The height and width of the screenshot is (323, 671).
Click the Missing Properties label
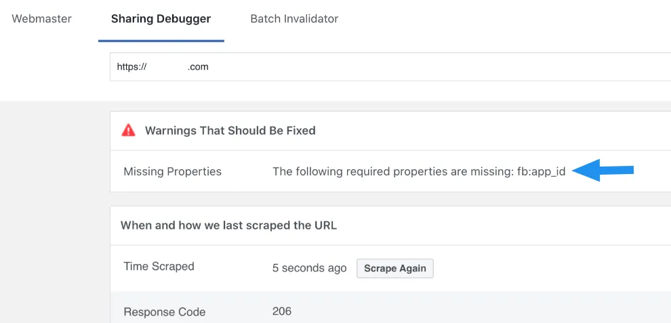[172, 171]
